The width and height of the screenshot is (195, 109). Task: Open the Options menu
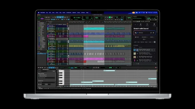74,13
